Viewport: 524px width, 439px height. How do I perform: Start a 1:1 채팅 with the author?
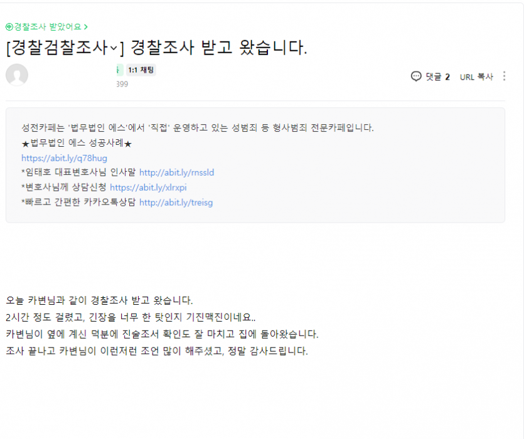coord(141,70)
